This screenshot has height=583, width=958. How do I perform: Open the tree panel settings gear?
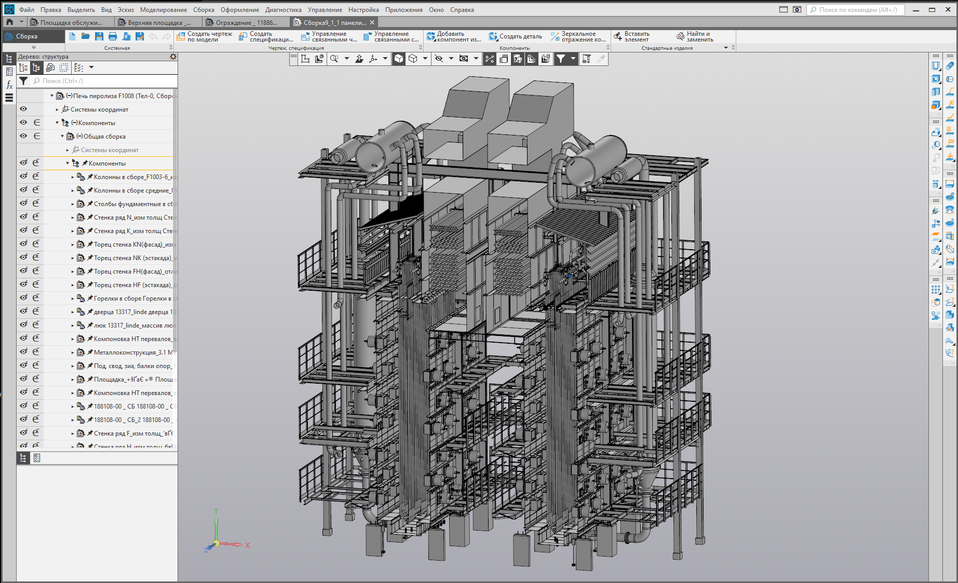coord(173,57)
